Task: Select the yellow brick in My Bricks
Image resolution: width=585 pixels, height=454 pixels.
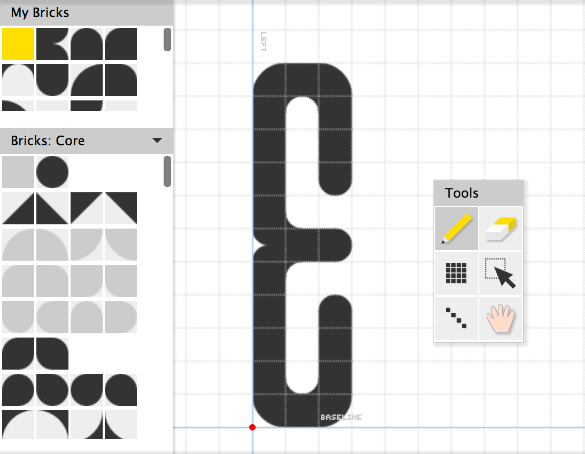Action: click(18, 44)
